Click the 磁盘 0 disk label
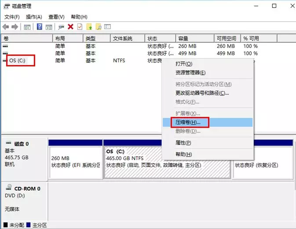 (22, 144)
